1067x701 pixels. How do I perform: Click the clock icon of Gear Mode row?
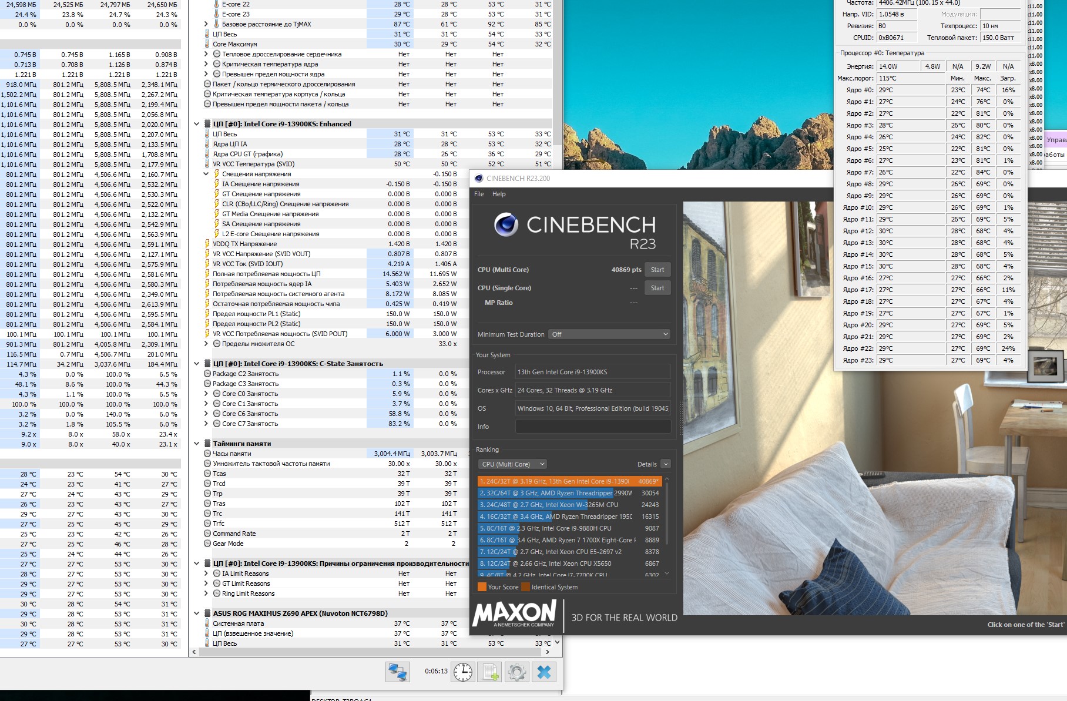207,544
